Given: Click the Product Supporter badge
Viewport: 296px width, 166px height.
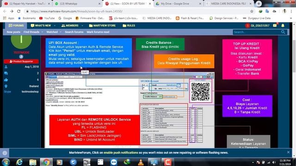Looking at the screenshot, I should tap(21, 61).
